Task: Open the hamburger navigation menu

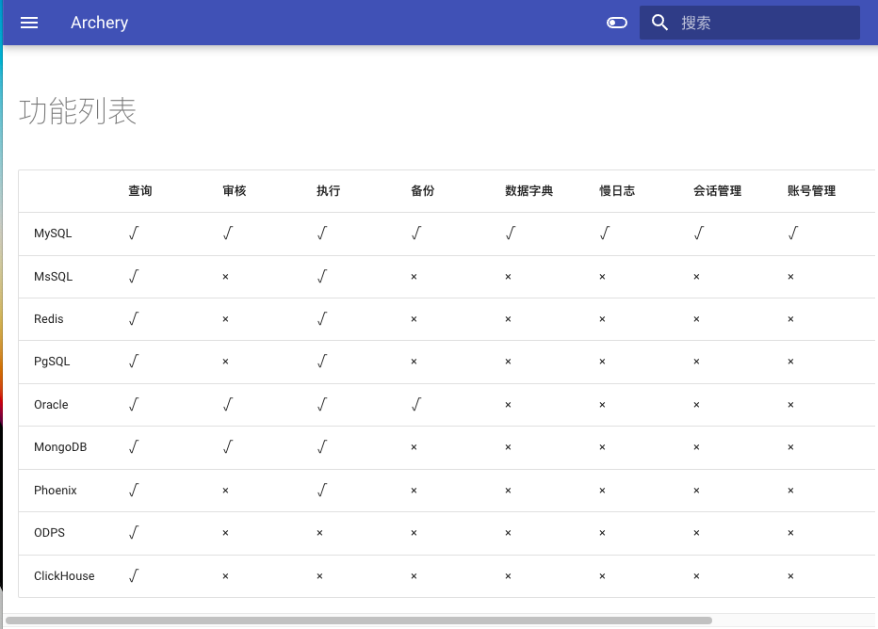Action: [29, 23]
